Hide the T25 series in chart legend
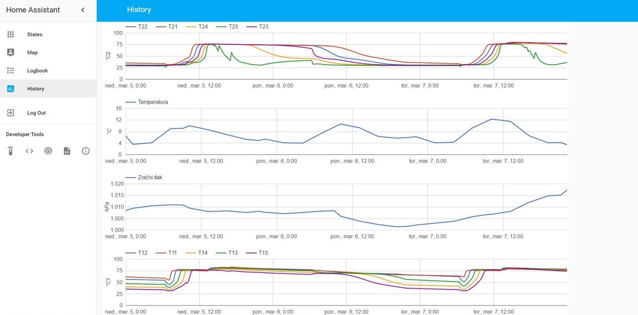This screenshot has width=638, height=315. click(x=227, y=27)
